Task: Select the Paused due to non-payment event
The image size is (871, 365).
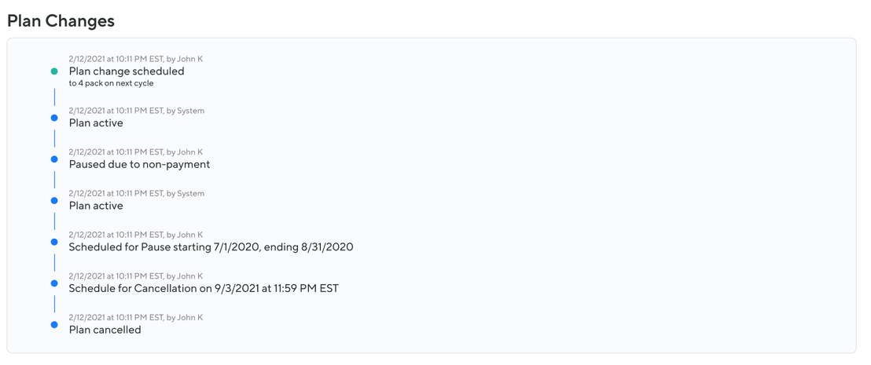Action: click(x=139, y=164)
